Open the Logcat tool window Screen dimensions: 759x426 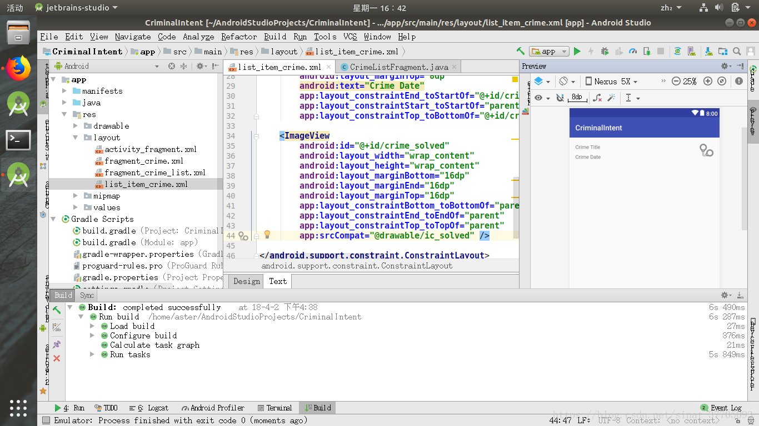148,408
